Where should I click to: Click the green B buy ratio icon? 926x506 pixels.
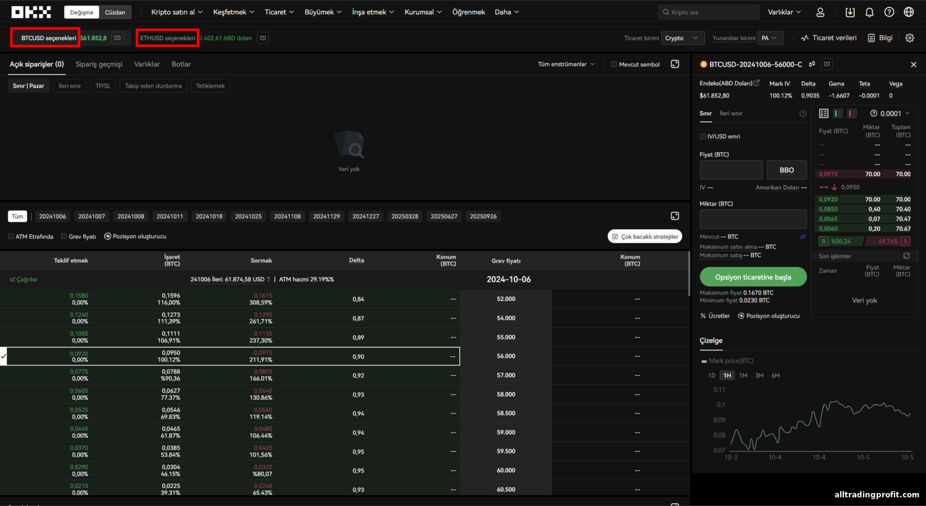824,241
